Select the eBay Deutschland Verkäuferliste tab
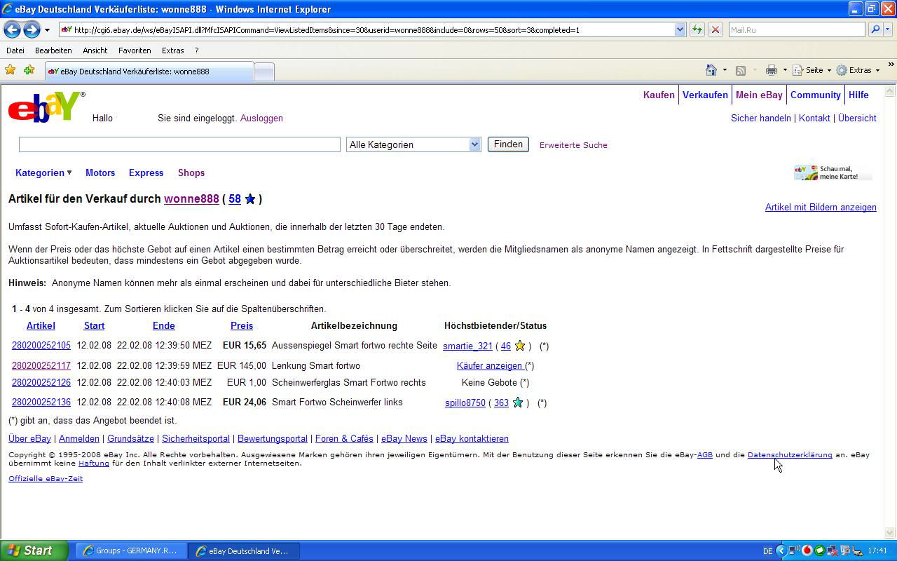 149,72
